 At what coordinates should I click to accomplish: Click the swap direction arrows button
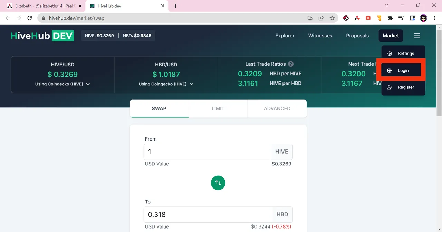coord(218,183)
